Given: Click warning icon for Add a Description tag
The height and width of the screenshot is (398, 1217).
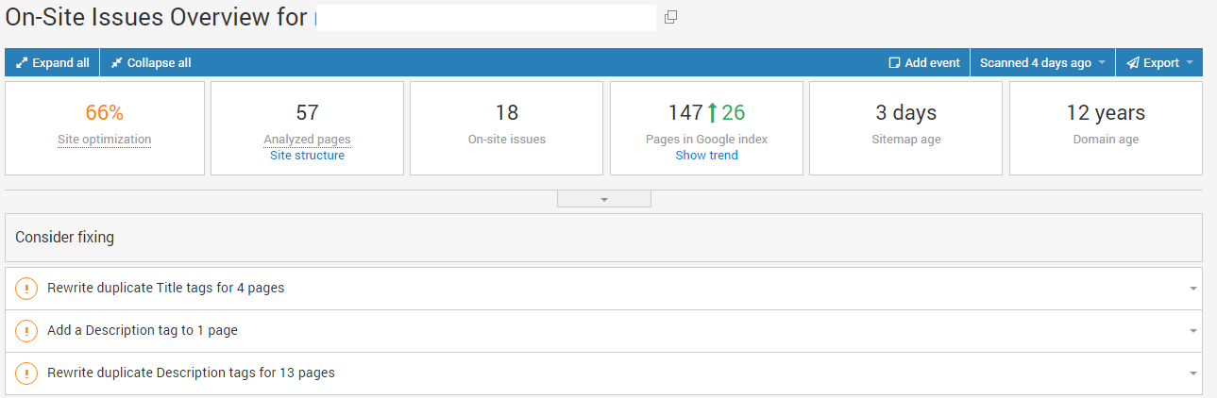Looking at the screenshot, I should tap(26, 331).
